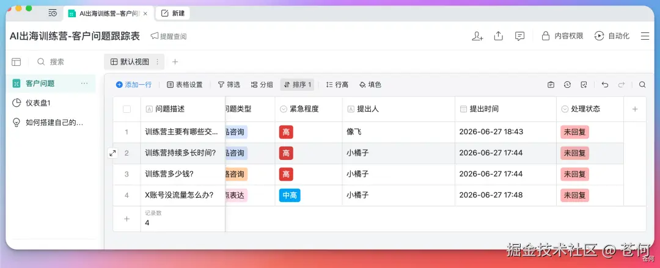Open the 行高 row height menu
Screen dimensions: 660x268
click(337, 85)
